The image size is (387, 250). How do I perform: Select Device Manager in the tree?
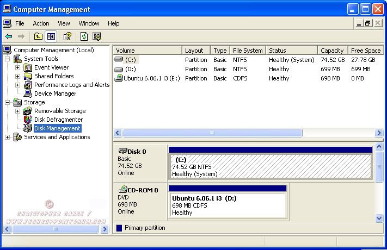(x=56, y=93)
